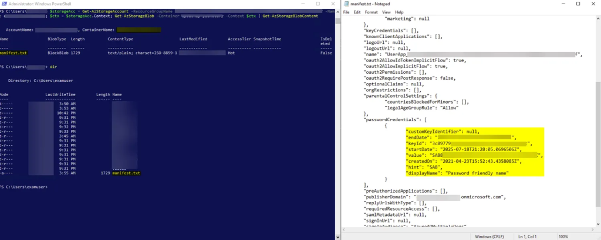The image size is (601, 240).
Task: Open the View menu in Notepad
Action: [x=387, y=12]
